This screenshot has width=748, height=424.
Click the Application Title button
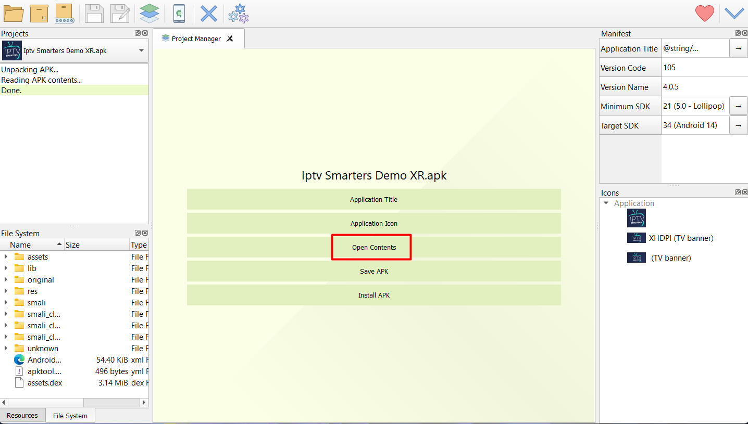[x=374, y=199]
